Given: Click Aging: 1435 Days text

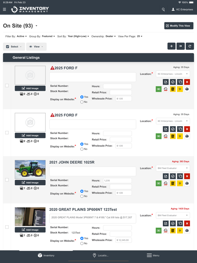Looking at the screenshot, I should point(180,209).
